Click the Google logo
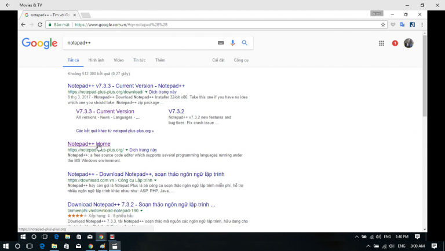This screenshot has height=251, width=445. pyautogui.click(x=39, y=43)
